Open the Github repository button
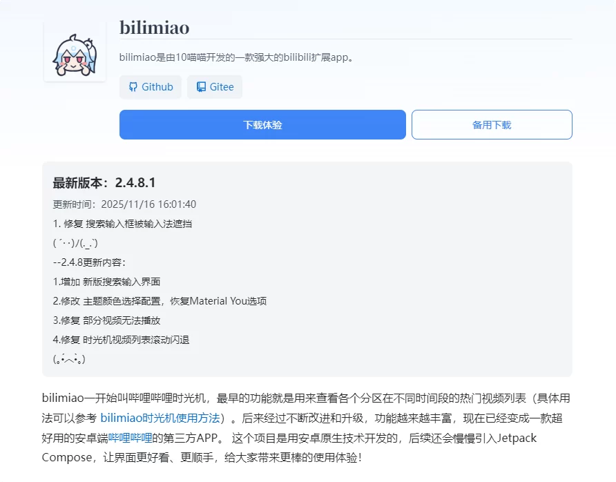 click(150, 86)
